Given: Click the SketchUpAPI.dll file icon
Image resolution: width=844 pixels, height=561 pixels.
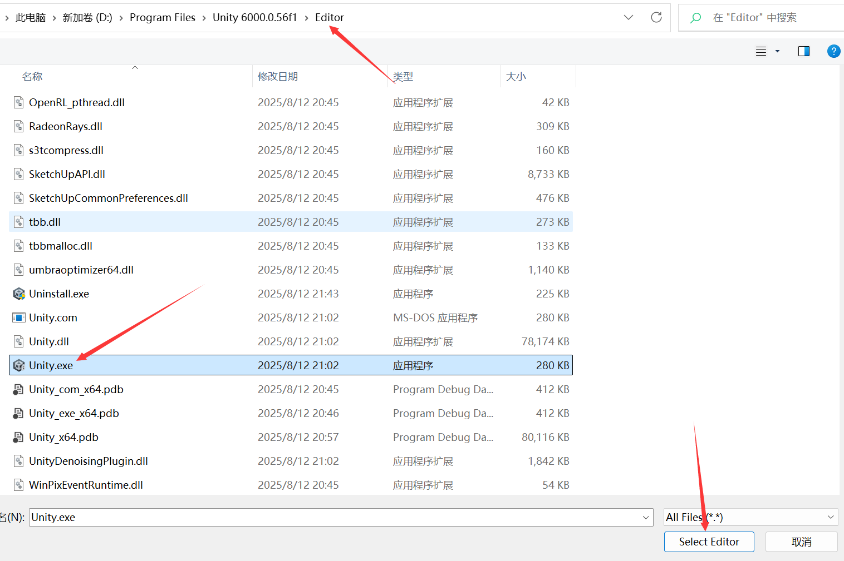Looking at the screenshot, I should click(x=19, y=174).
